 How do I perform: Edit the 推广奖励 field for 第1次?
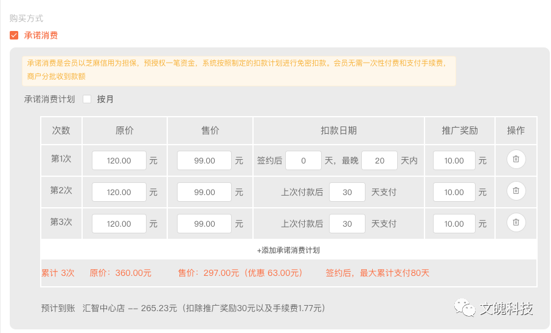pos(454,160)
